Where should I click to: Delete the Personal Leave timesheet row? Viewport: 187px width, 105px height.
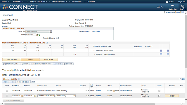point(168,54)
